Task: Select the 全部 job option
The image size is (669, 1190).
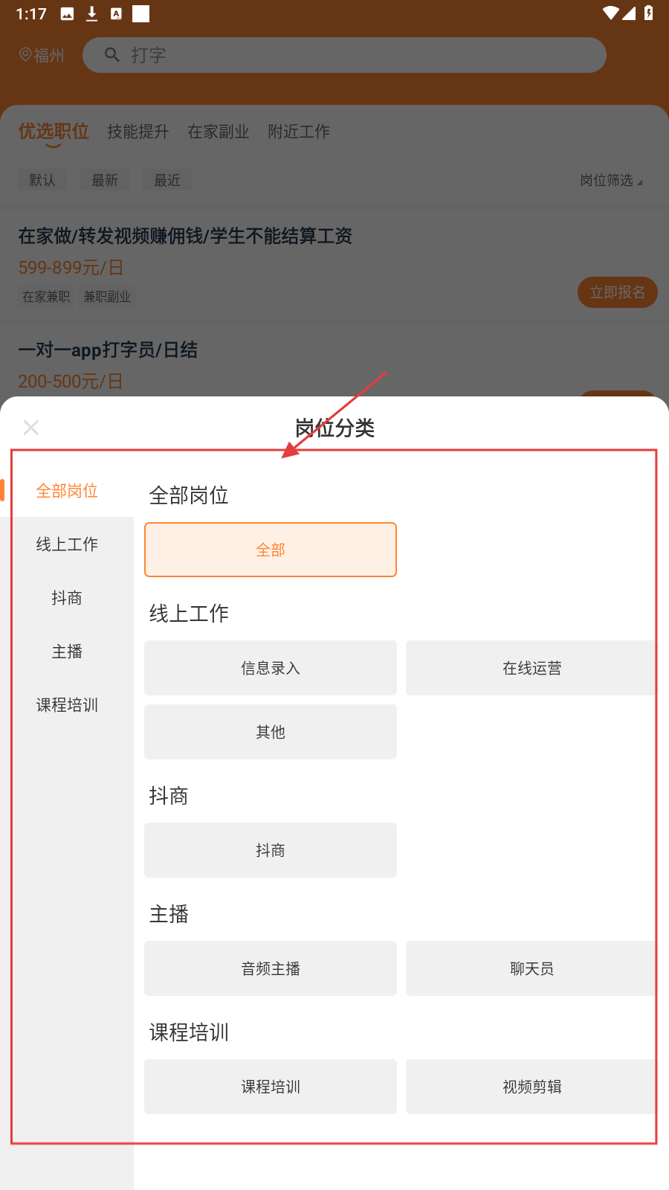Action: click(x=271, y=550)
